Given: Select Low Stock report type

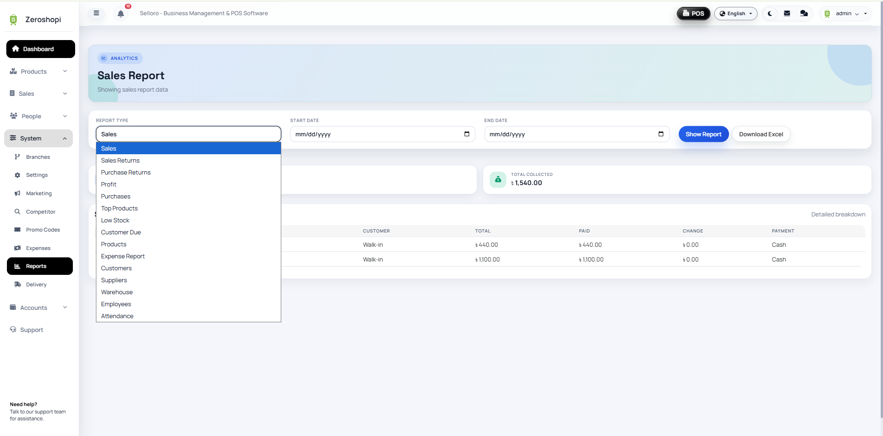Looking at the screenshot, I should [x=189, y=220].
